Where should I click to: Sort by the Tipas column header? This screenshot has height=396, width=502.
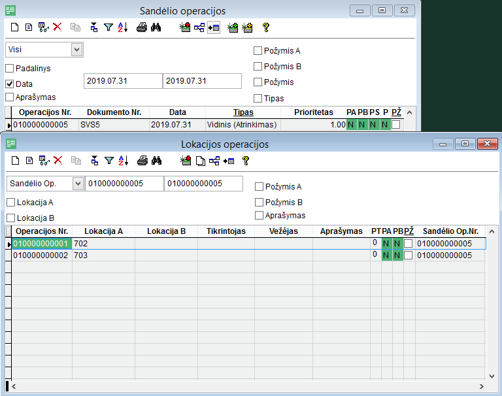tap(243, 112)
